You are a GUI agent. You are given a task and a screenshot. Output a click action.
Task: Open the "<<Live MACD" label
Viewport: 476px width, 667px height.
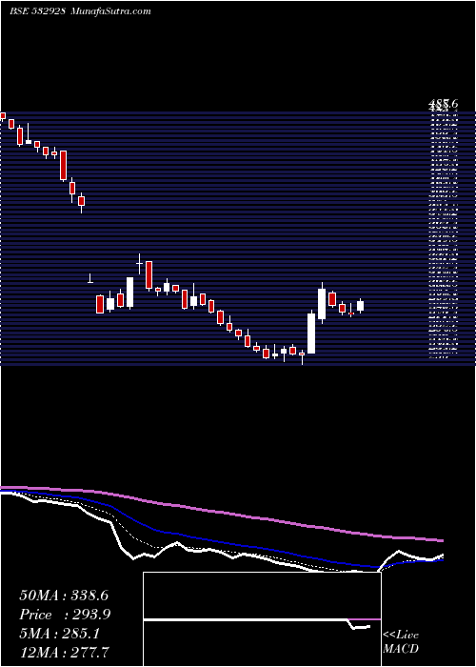click(x=401, y=642)
